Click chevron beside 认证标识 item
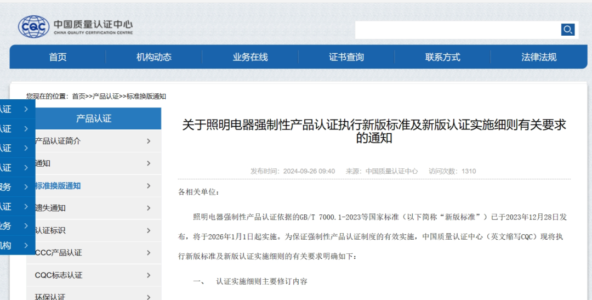This screenshot has width=592, height=300. [x=149, y=230]
